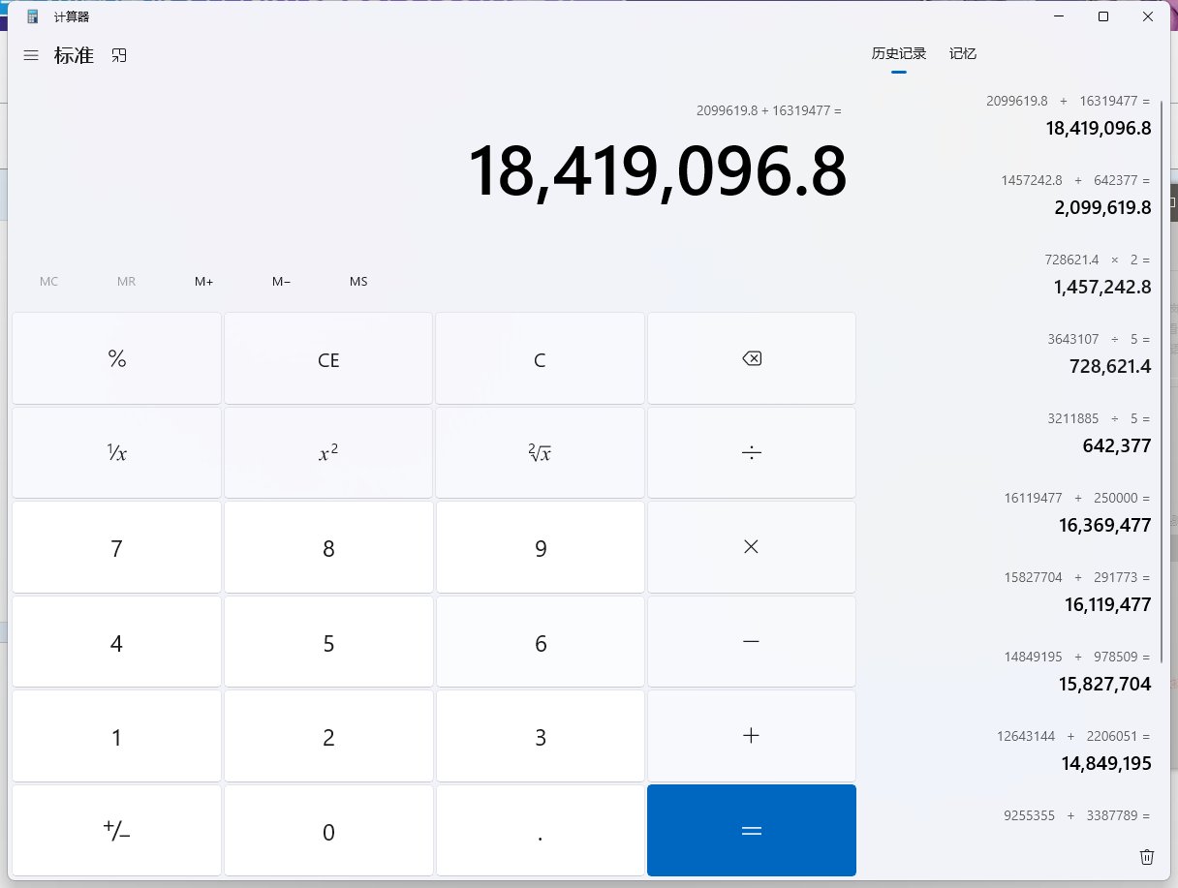Click the MS memory store button

(358, 282)
